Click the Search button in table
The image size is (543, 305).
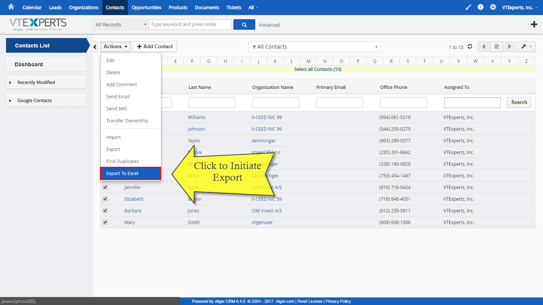point(519,102)
